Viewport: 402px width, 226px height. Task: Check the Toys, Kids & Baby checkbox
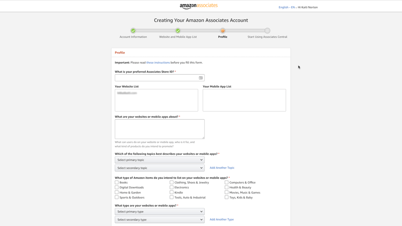click(227, 197)
